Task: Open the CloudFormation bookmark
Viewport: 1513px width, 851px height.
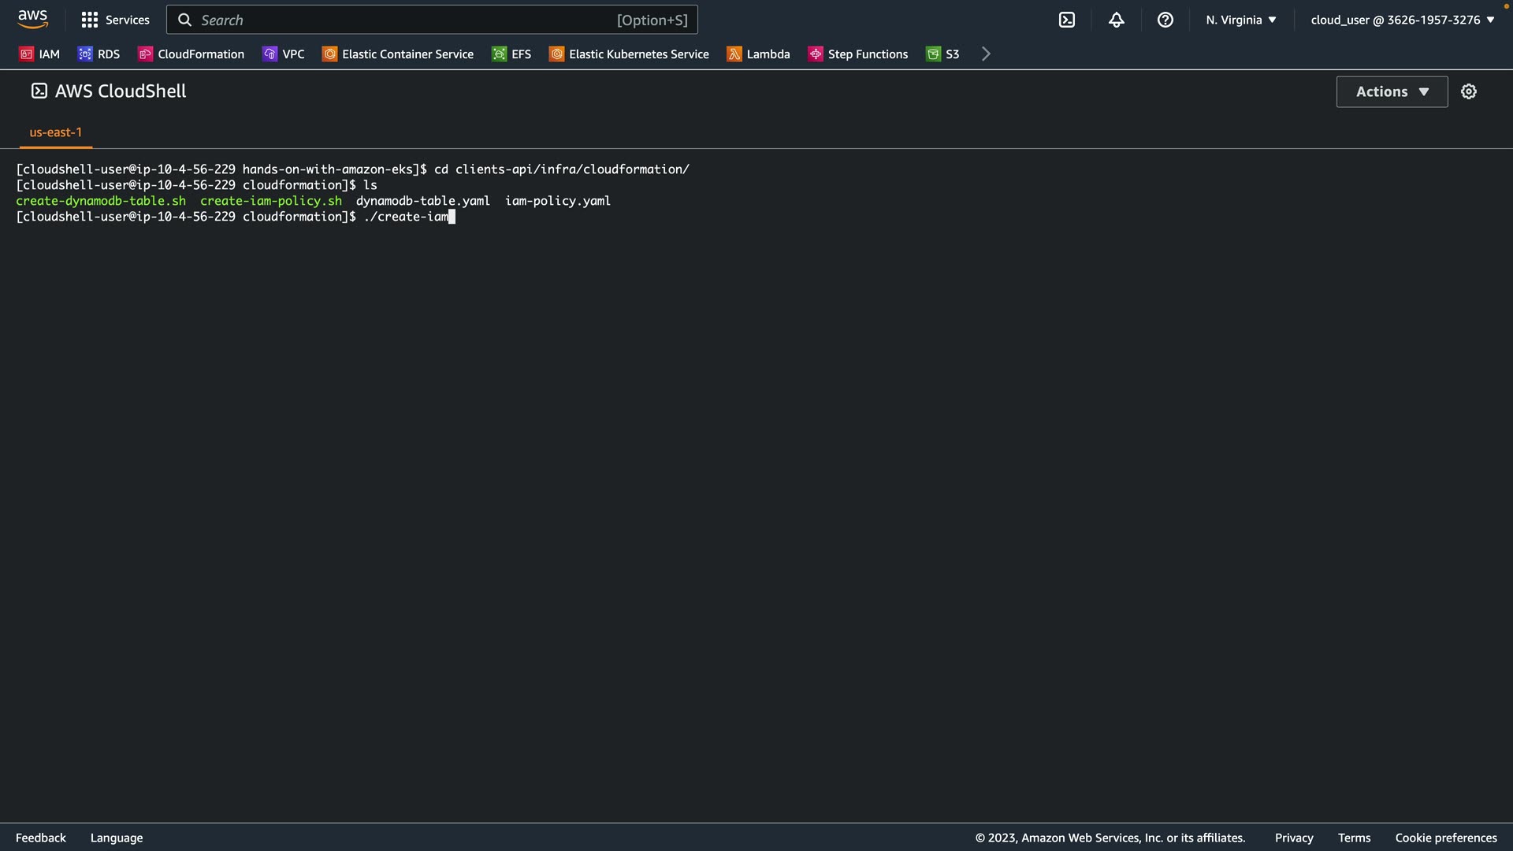Action: (x=191, y=54)
